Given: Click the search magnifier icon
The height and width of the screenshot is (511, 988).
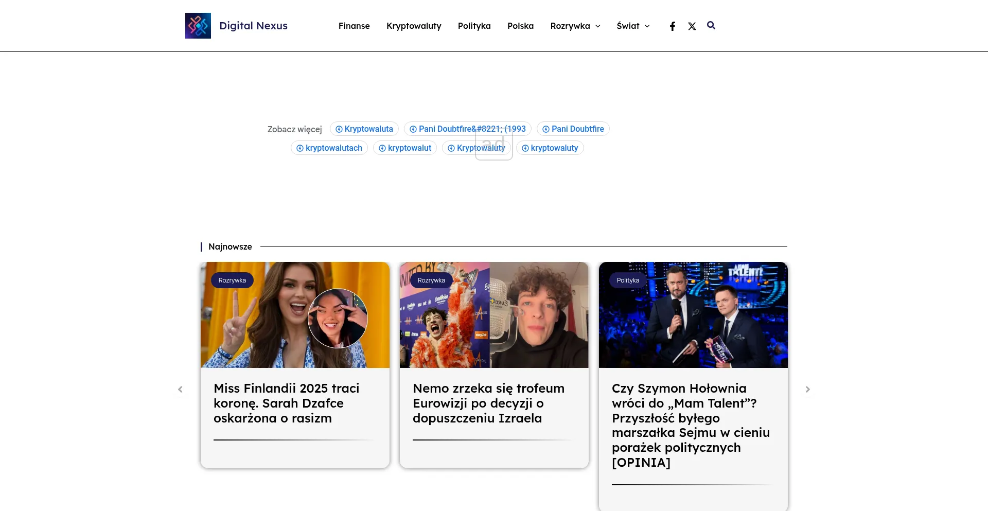Looking at the screenshot, I should click(x=711, y=25).
